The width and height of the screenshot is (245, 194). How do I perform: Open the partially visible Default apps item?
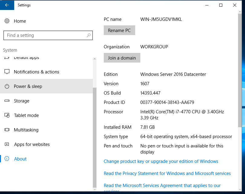click(x=26, y=58)
